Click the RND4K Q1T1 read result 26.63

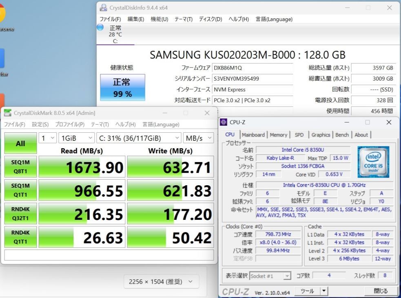[x=82, y=237]
